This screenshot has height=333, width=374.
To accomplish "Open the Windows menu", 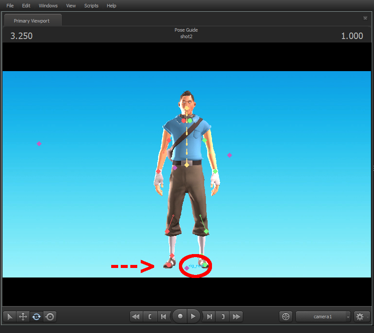I will coord(48,6).
